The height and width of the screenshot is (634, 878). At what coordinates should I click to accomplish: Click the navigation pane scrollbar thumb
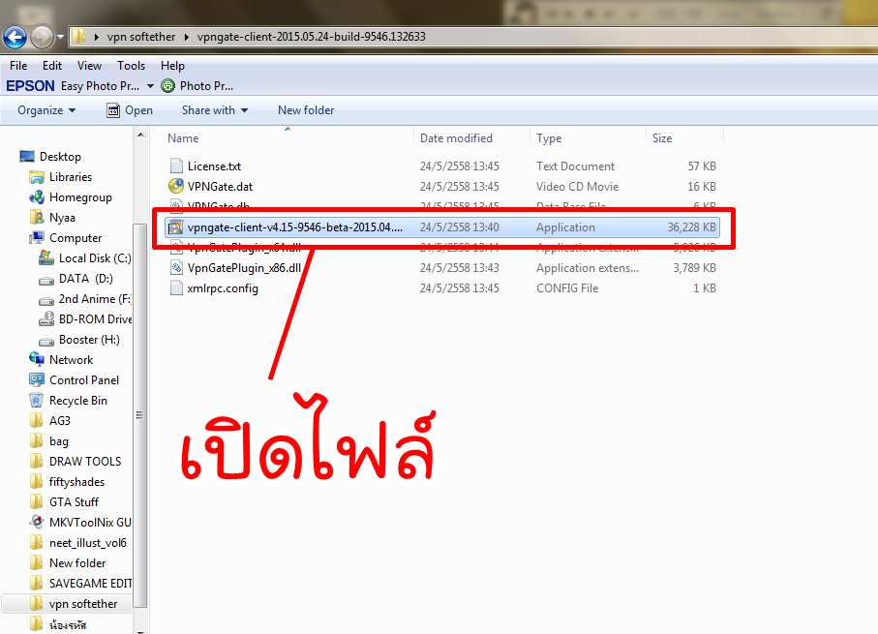(140, 415)
